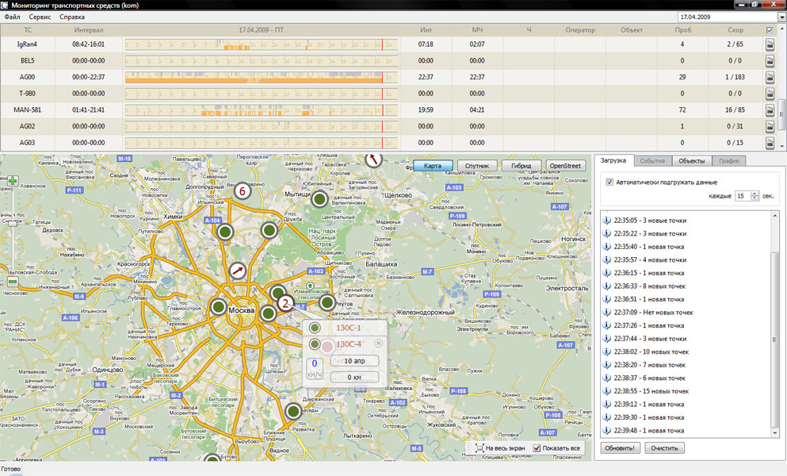Click the cluster marker numbered 6 on the map

(x=243, y=191)
